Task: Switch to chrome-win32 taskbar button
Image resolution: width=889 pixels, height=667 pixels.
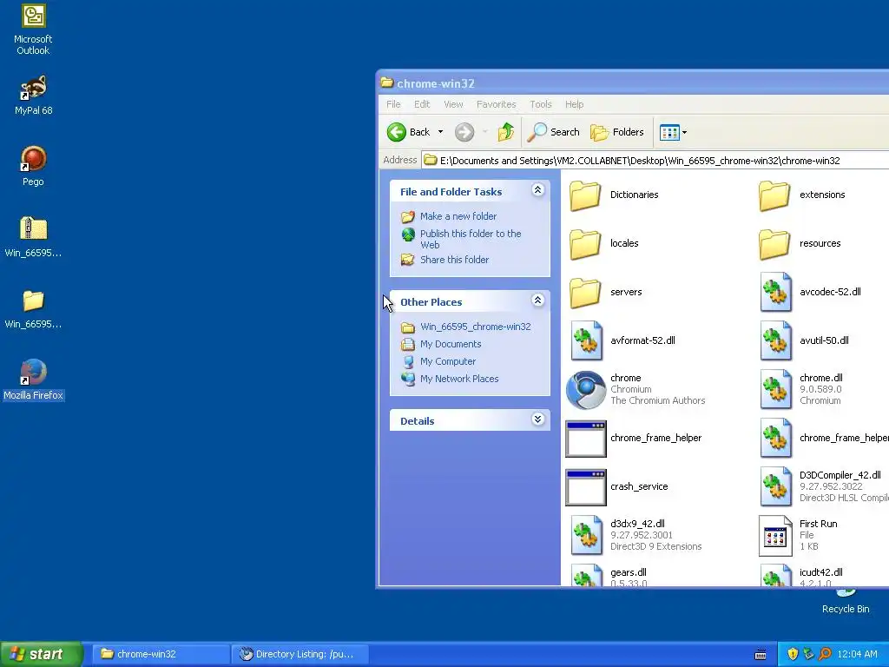Action: [161, 654]
